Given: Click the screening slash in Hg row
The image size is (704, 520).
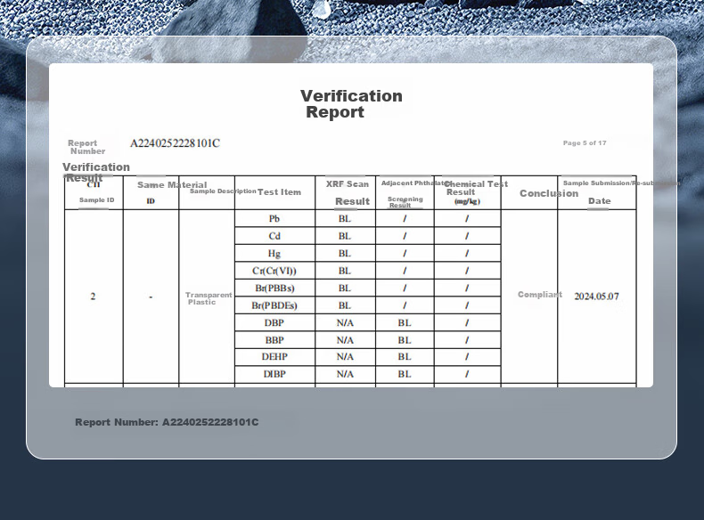Looking at the screenshot, I should coord(405,254).
